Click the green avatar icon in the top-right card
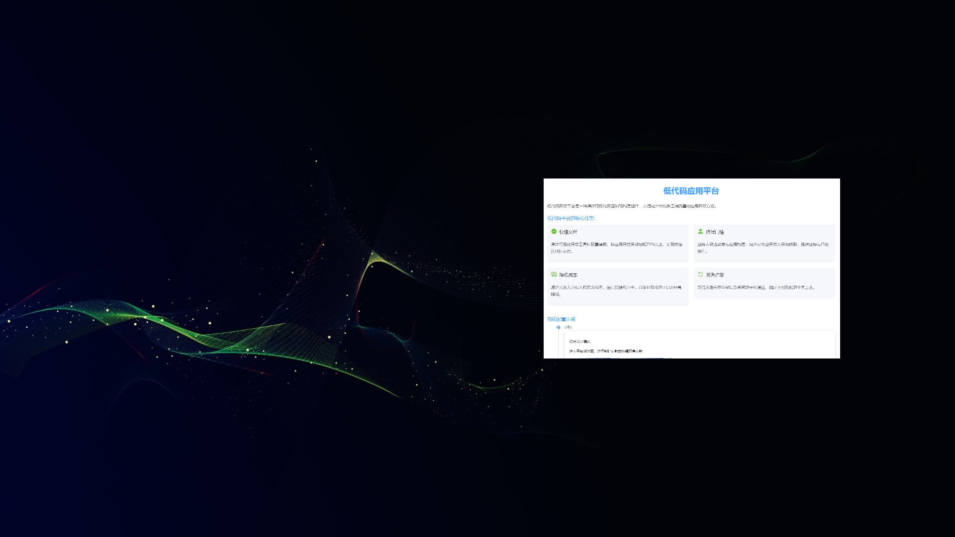 700,231
